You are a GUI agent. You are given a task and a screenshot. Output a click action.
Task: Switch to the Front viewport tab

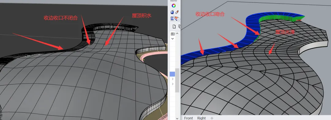(188, 118)
